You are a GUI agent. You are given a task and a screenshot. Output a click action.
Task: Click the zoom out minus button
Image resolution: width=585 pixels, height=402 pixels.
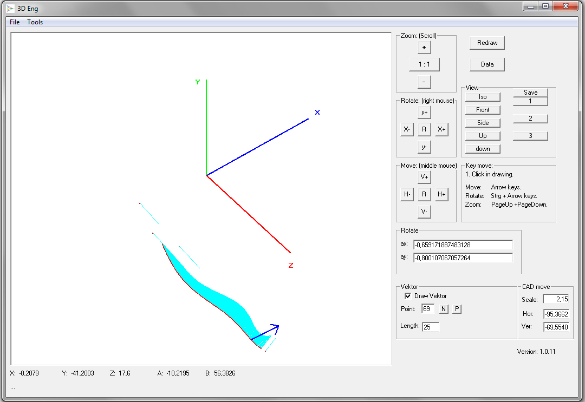point(424,82)
